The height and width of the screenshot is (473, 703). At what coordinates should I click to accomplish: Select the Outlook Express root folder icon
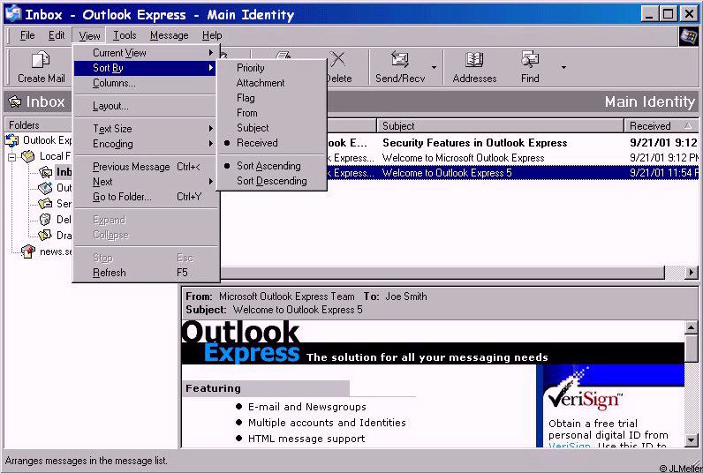[11, 140]
